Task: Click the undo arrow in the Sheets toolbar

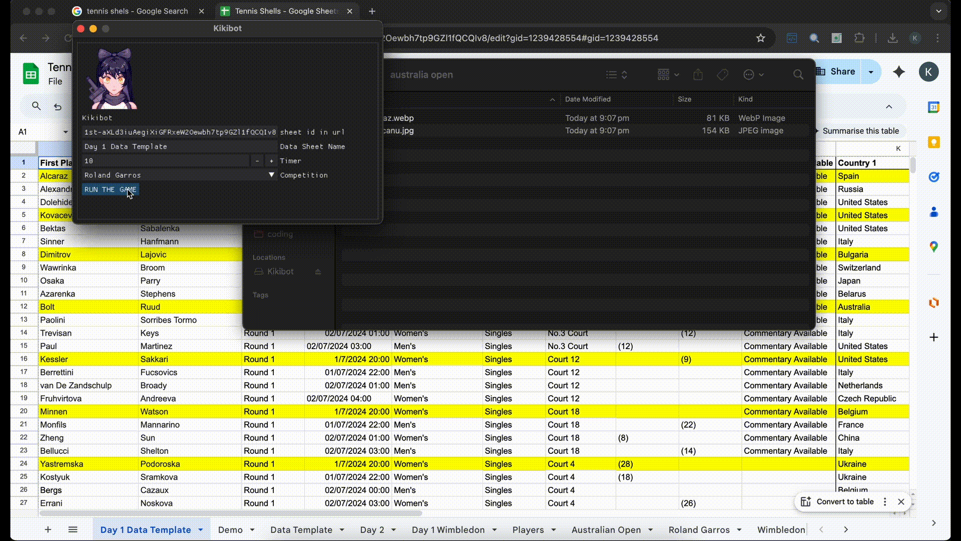Action: click(x=58, y=106)
